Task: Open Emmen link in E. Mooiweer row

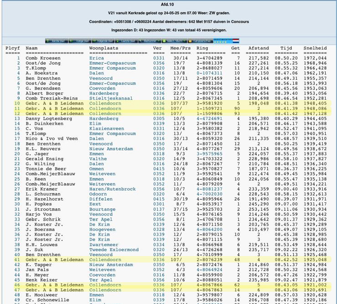Action: point(97,295)
